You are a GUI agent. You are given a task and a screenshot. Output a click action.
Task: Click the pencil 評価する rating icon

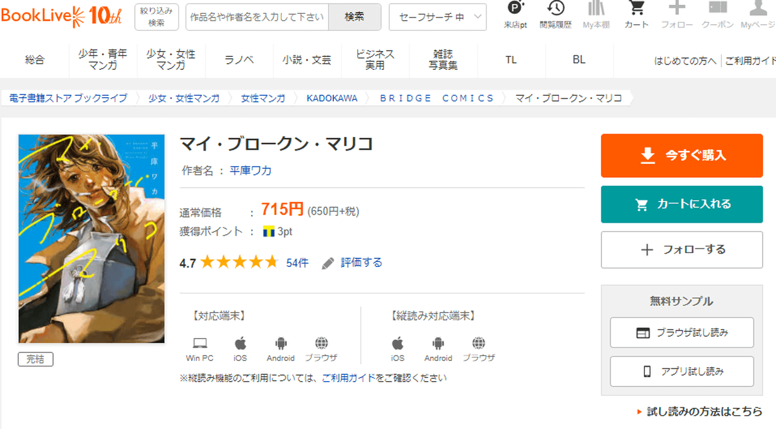[x=328, y=263]
